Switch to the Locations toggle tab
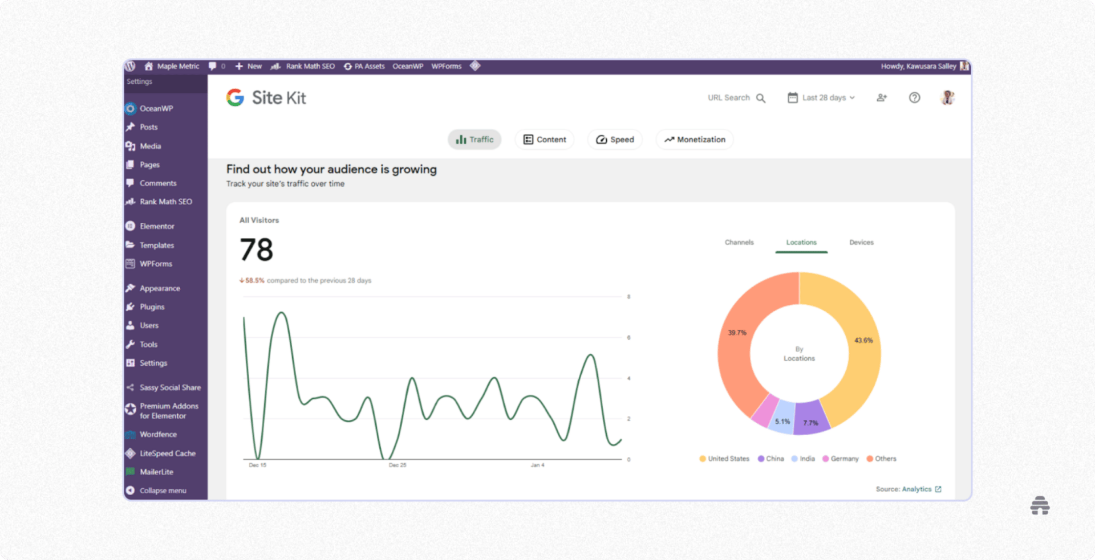The height and width of the screenshot is (560, 1095). click(801, 242)
